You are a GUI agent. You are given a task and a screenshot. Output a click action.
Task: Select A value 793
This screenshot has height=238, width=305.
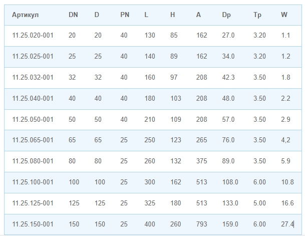201,224
